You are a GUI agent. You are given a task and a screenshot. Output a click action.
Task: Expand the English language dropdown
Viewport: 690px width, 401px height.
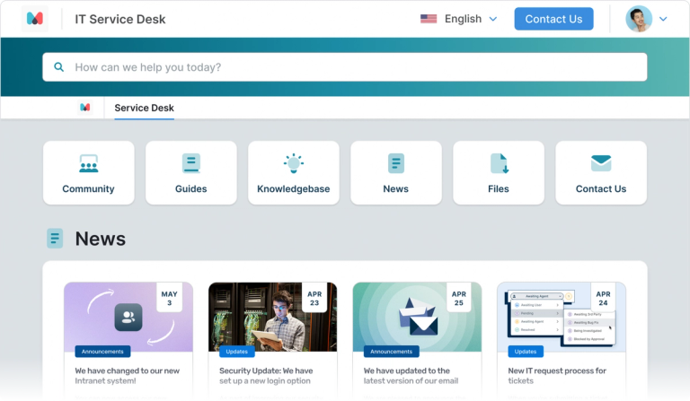coord(458,19)
